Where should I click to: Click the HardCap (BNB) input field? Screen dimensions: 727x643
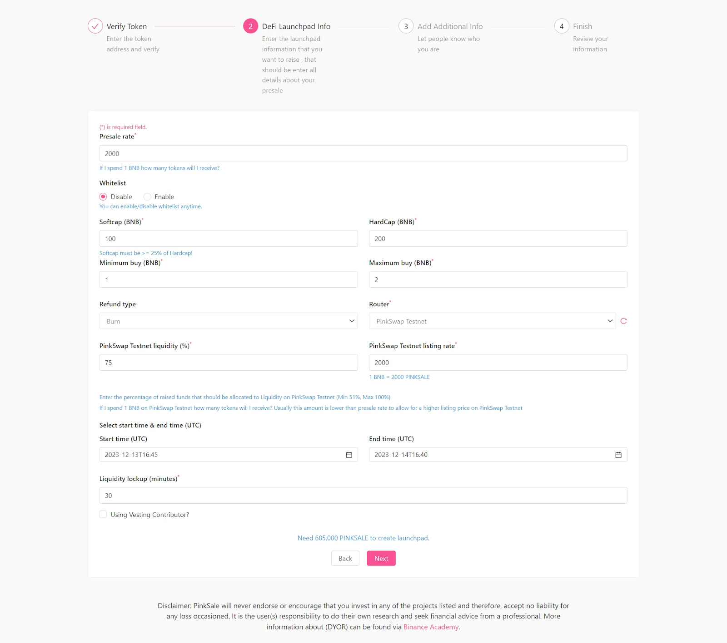coord(498,239)
